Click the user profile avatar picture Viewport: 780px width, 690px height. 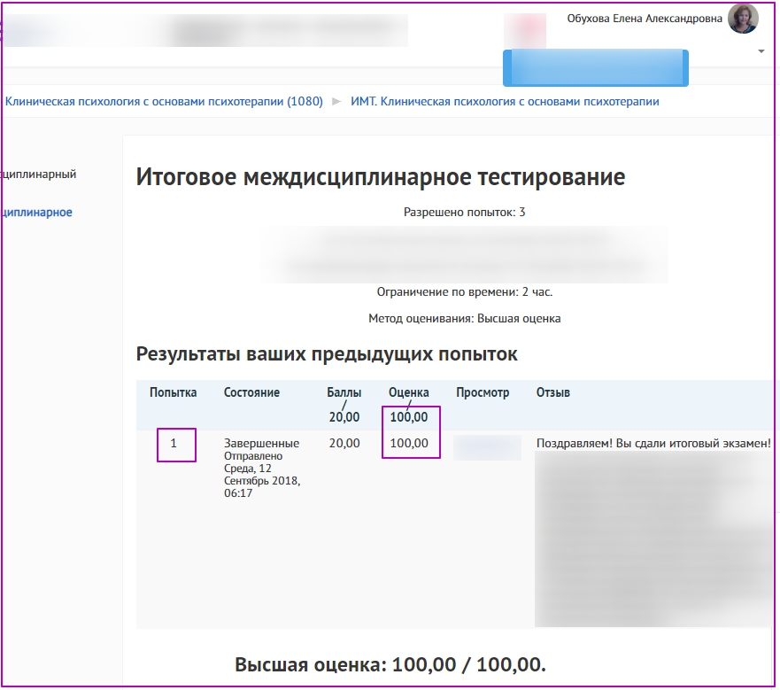click(742, 18)
